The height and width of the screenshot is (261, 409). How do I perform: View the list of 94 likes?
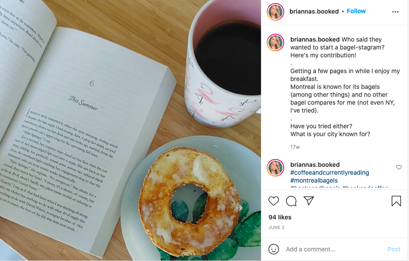(280, 217)
